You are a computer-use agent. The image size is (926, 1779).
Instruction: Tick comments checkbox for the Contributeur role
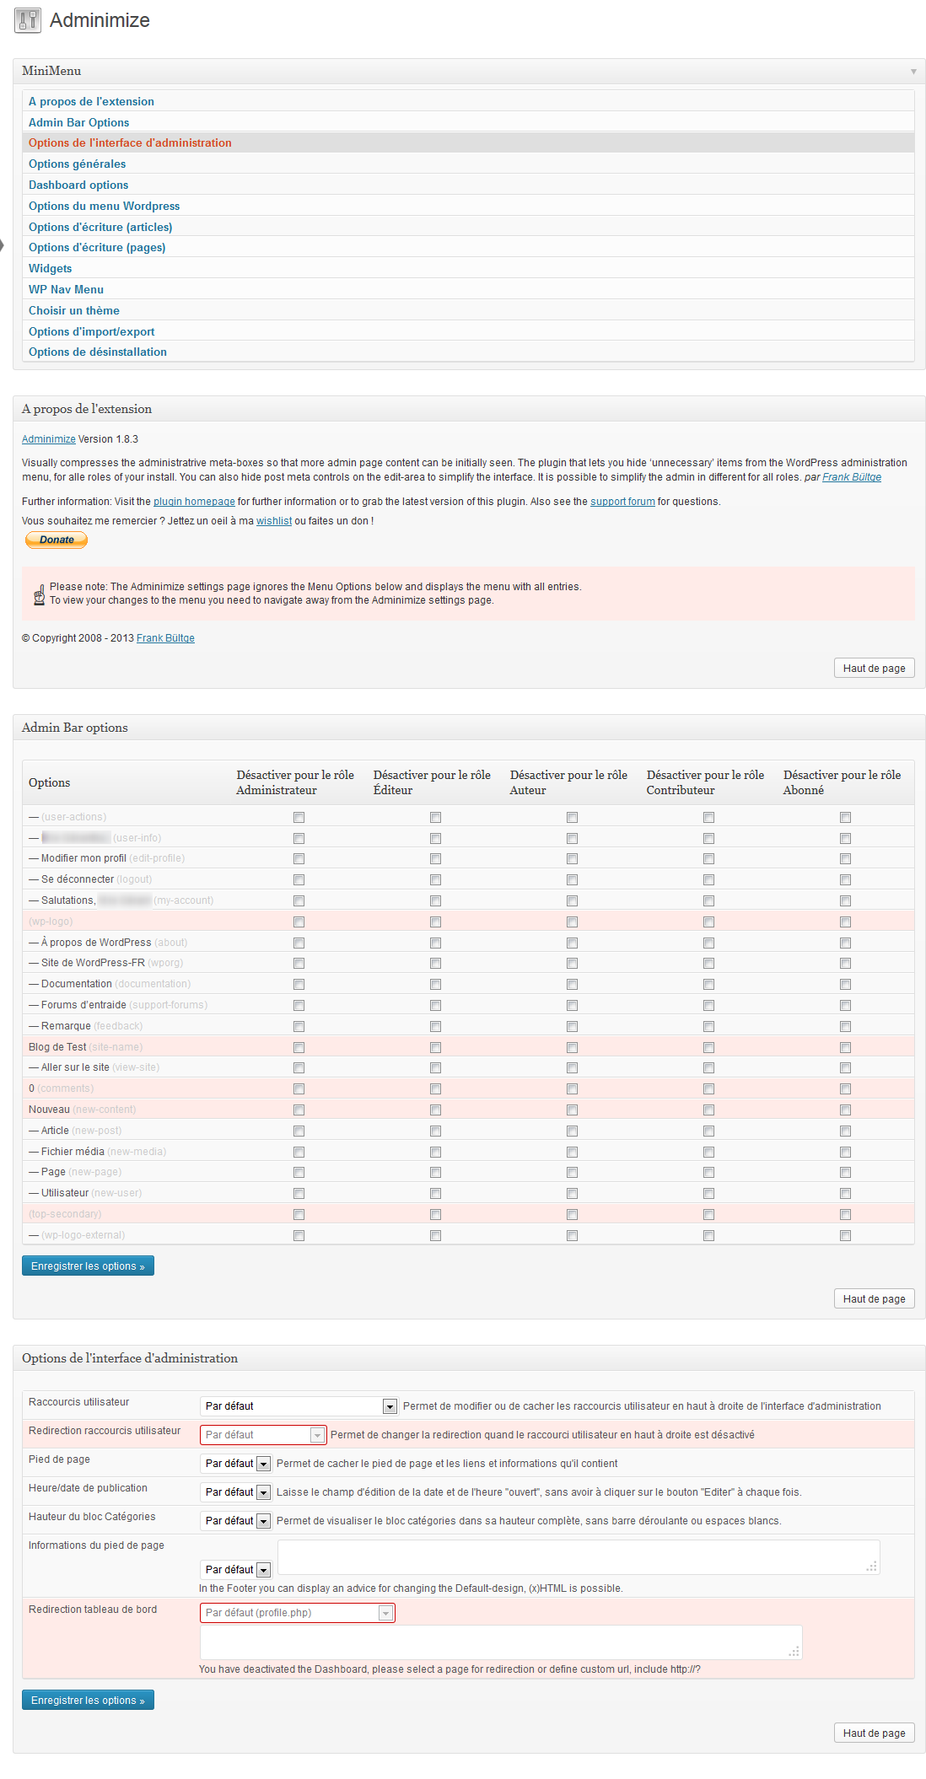708,1088
